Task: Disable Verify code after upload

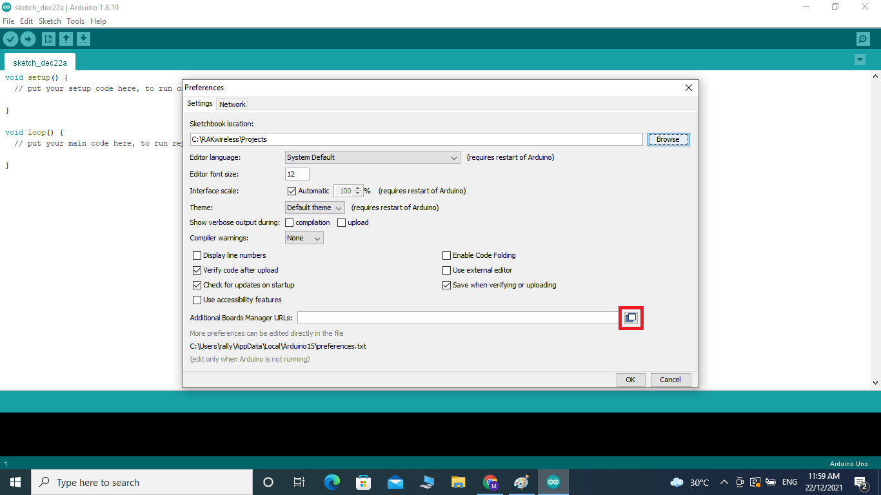Action: (x=197, y=270)
